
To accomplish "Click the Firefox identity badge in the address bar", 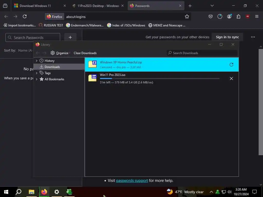I will tap(54, 17).
